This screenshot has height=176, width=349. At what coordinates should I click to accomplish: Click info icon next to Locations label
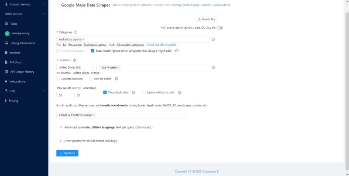tap(74, 60)
